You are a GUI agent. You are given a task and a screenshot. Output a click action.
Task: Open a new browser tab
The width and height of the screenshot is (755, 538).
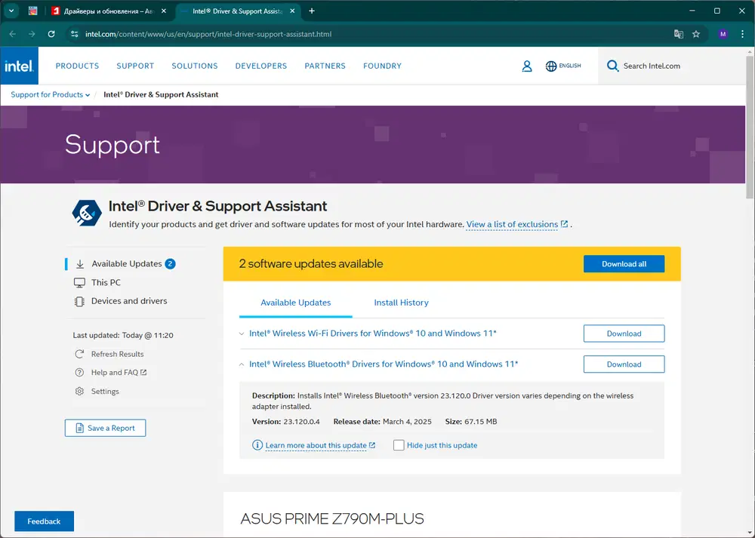[312, 11]
